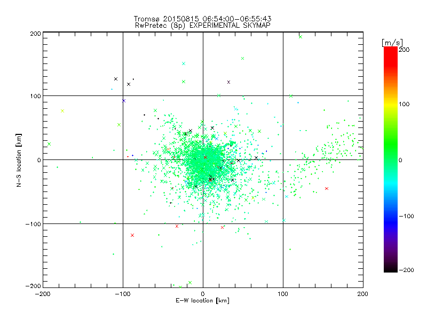The width and height of the screenshot is (427, 320).
Task: Select the purple X marker above the 100 line
Action: pos(229,82)
